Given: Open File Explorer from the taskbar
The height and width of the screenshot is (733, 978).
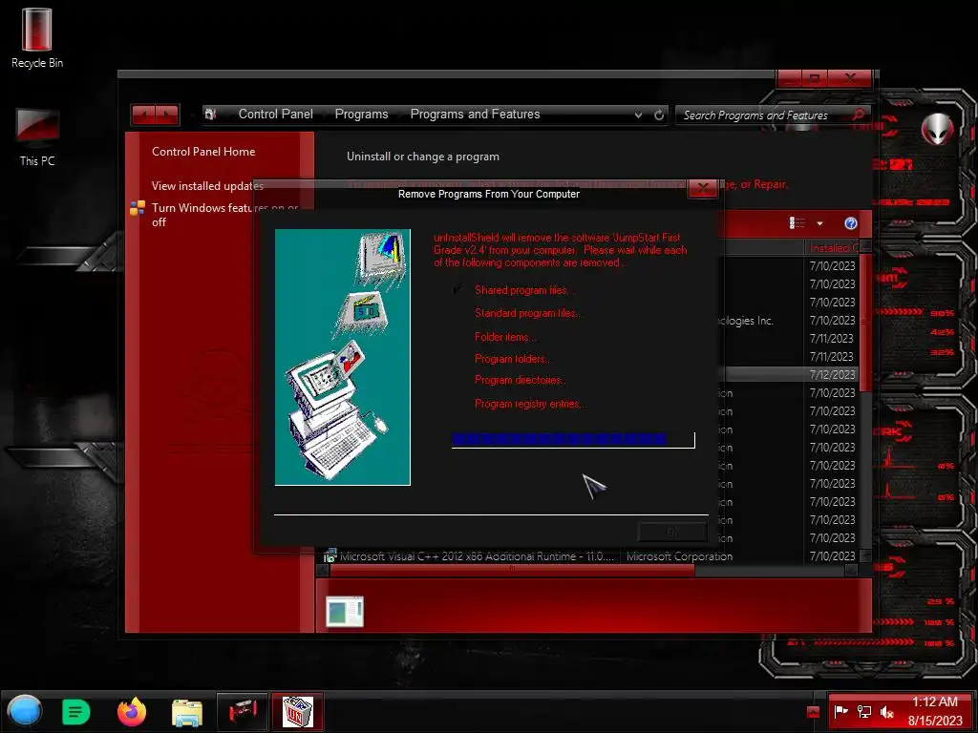Looking at the screenshot, I should (x=186, y=712).
